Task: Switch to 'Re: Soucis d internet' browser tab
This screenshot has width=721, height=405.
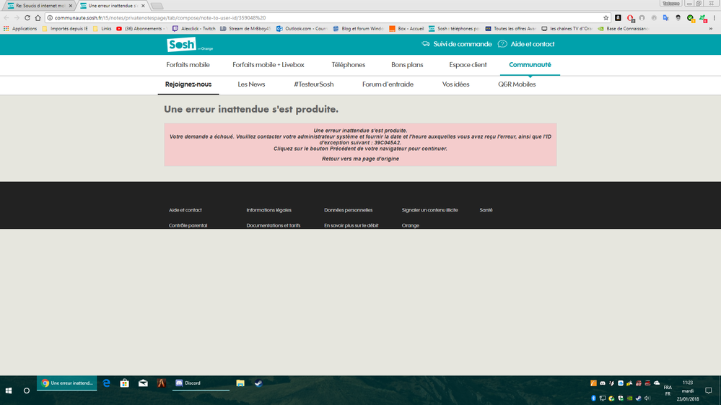Action: click(x=40, y=5)
